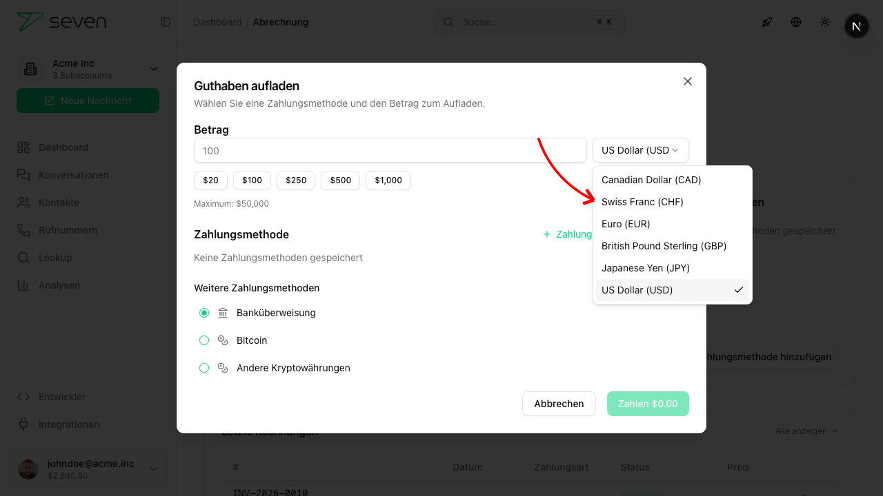This screenshot has width=883, height=496.
Task: Select Swiss Franc (CHF) from currency list
Action: pos(642,202)
